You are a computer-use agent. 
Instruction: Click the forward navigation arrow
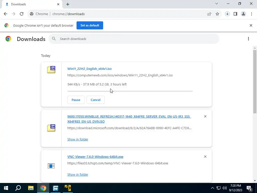[x=14, y=14]
